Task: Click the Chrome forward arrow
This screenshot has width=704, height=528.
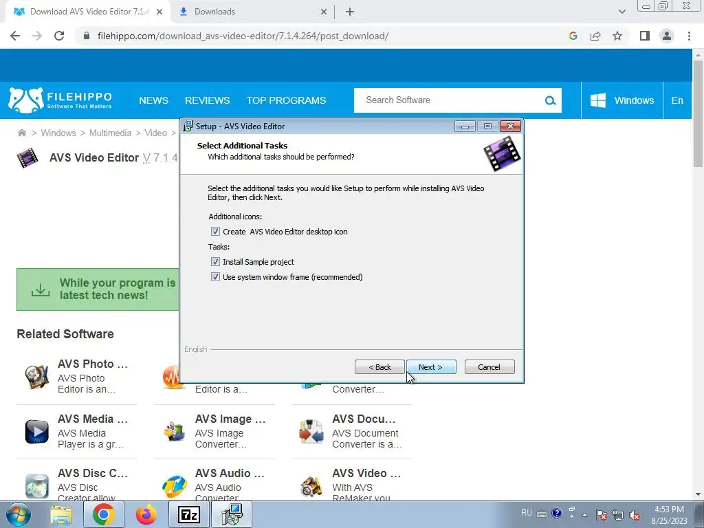Action: coord(37,36)
